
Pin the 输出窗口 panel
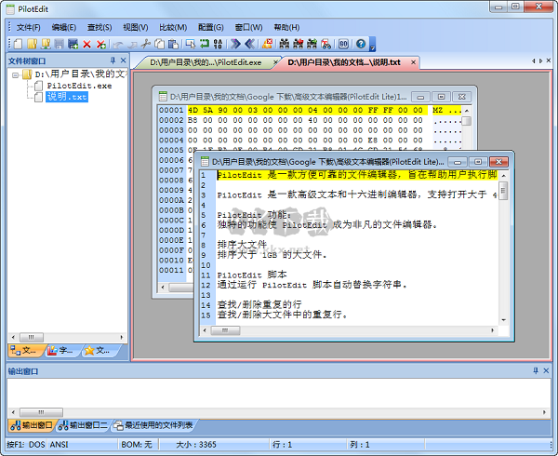tap(536, 370)
